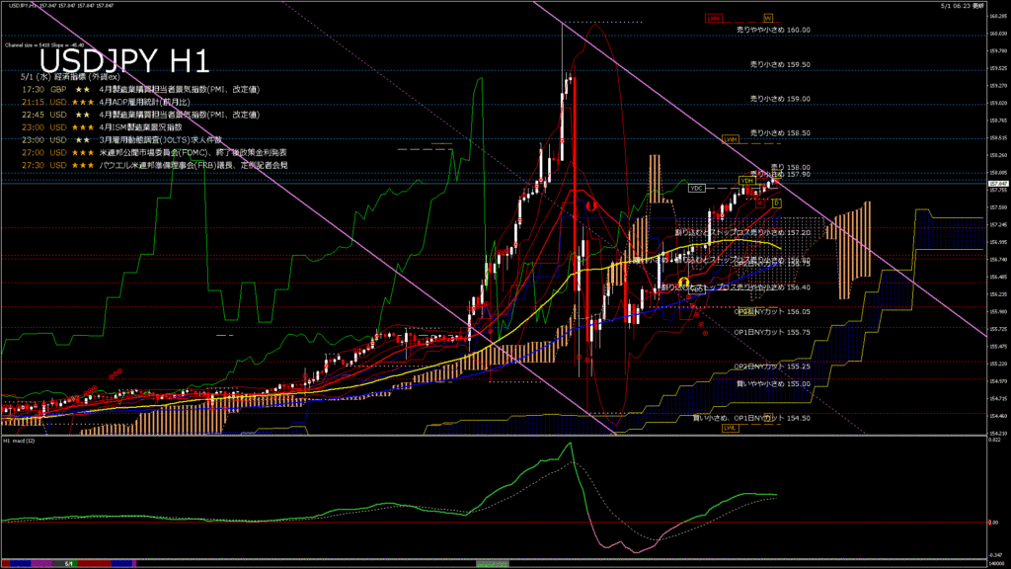Click the 22:45 USD manufacturing PMI event
Image resolution: width=1011 pixels, height=569 pixels.
(140, 115)
